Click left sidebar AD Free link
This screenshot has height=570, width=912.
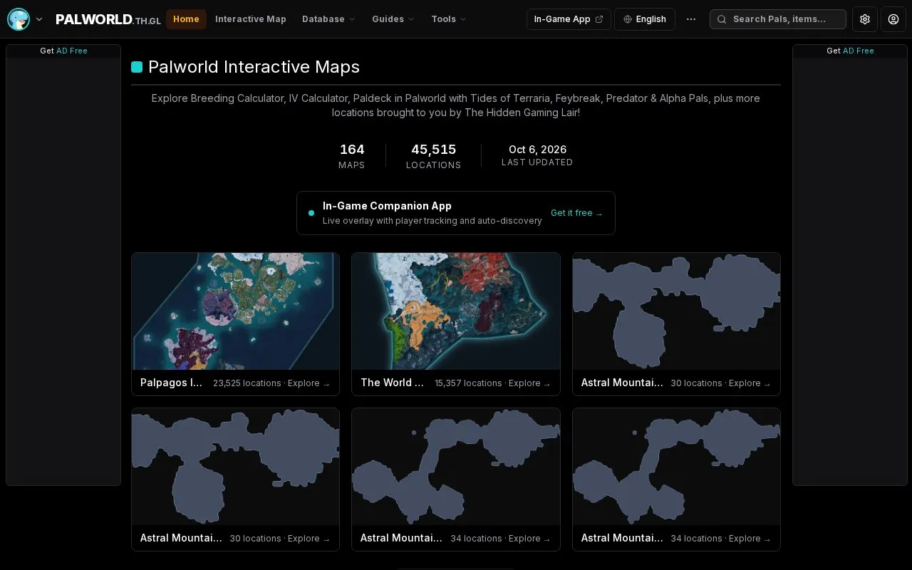72,51
